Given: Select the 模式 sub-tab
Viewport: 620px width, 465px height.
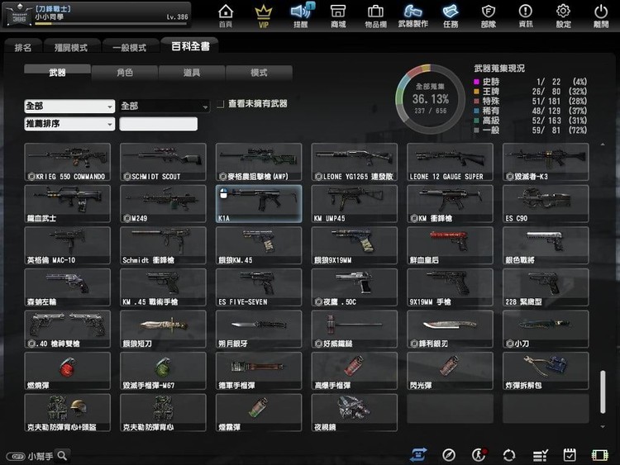Looking at the screenshot, I should coord(259,73).
